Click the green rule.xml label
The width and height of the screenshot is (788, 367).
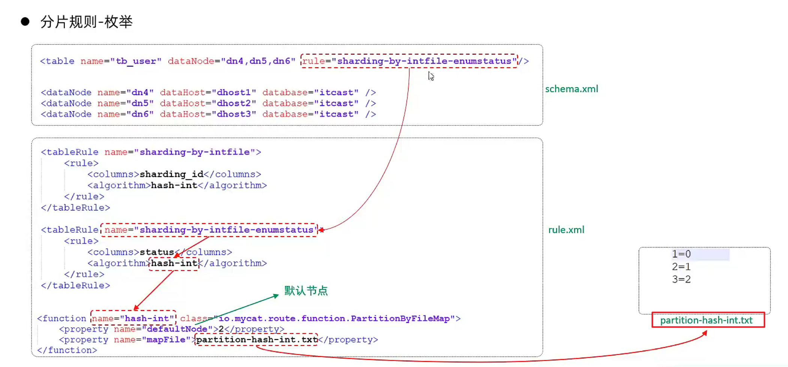(x=566, y=230)
